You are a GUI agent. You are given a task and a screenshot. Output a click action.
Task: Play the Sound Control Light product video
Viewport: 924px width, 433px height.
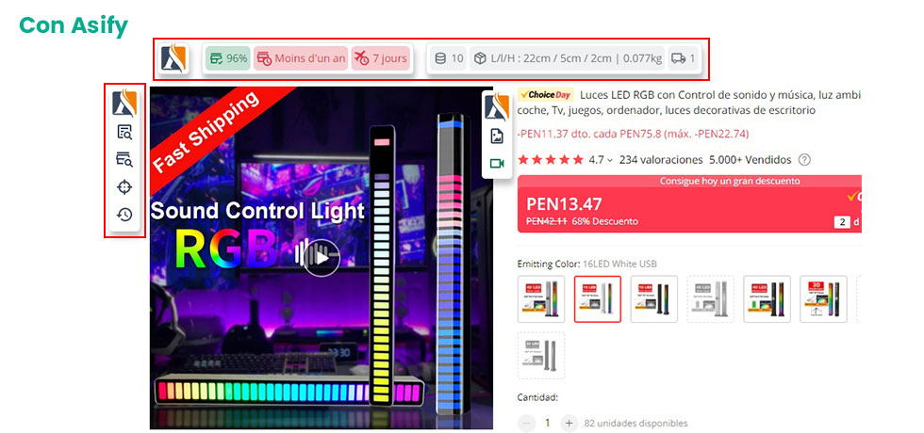pos(322,258)
